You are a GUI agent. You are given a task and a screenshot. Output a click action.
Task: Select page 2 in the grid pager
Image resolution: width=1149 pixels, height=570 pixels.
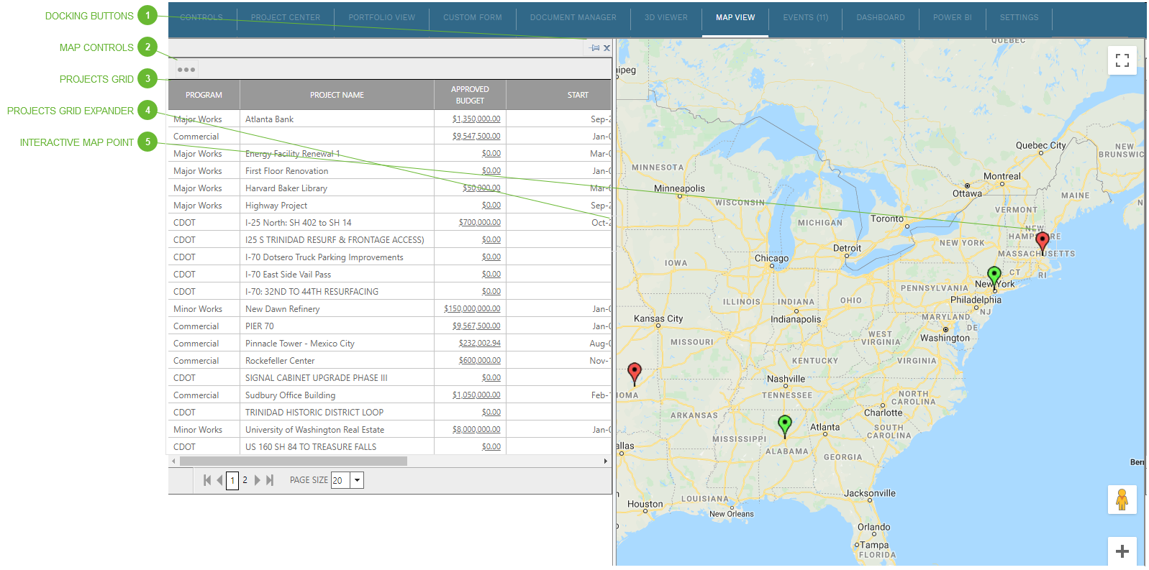tap(245, 480)
